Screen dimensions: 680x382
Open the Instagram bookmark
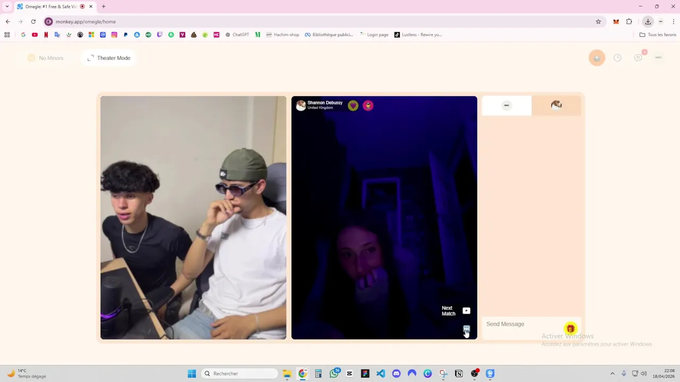pos(114,34)
